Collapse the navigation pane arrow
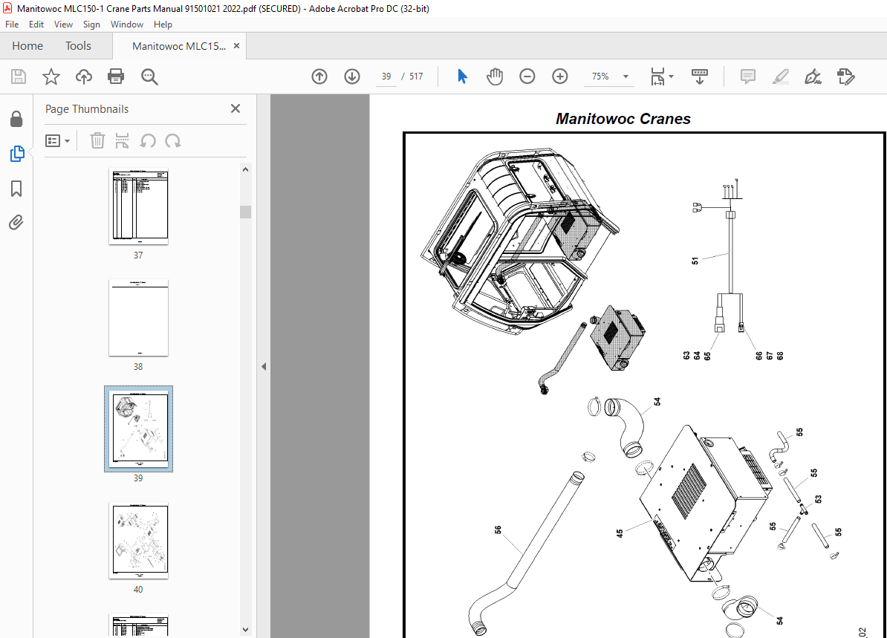Screen dimensions: 887x638 pyautogui.click(x=264, y=366)
